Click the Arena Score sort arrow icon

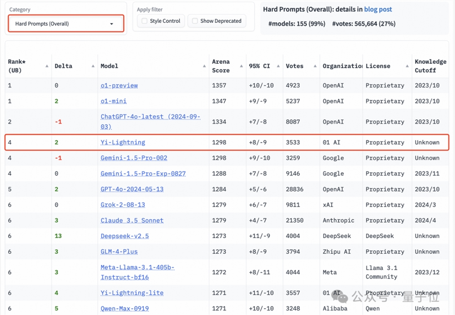[241, 66]
